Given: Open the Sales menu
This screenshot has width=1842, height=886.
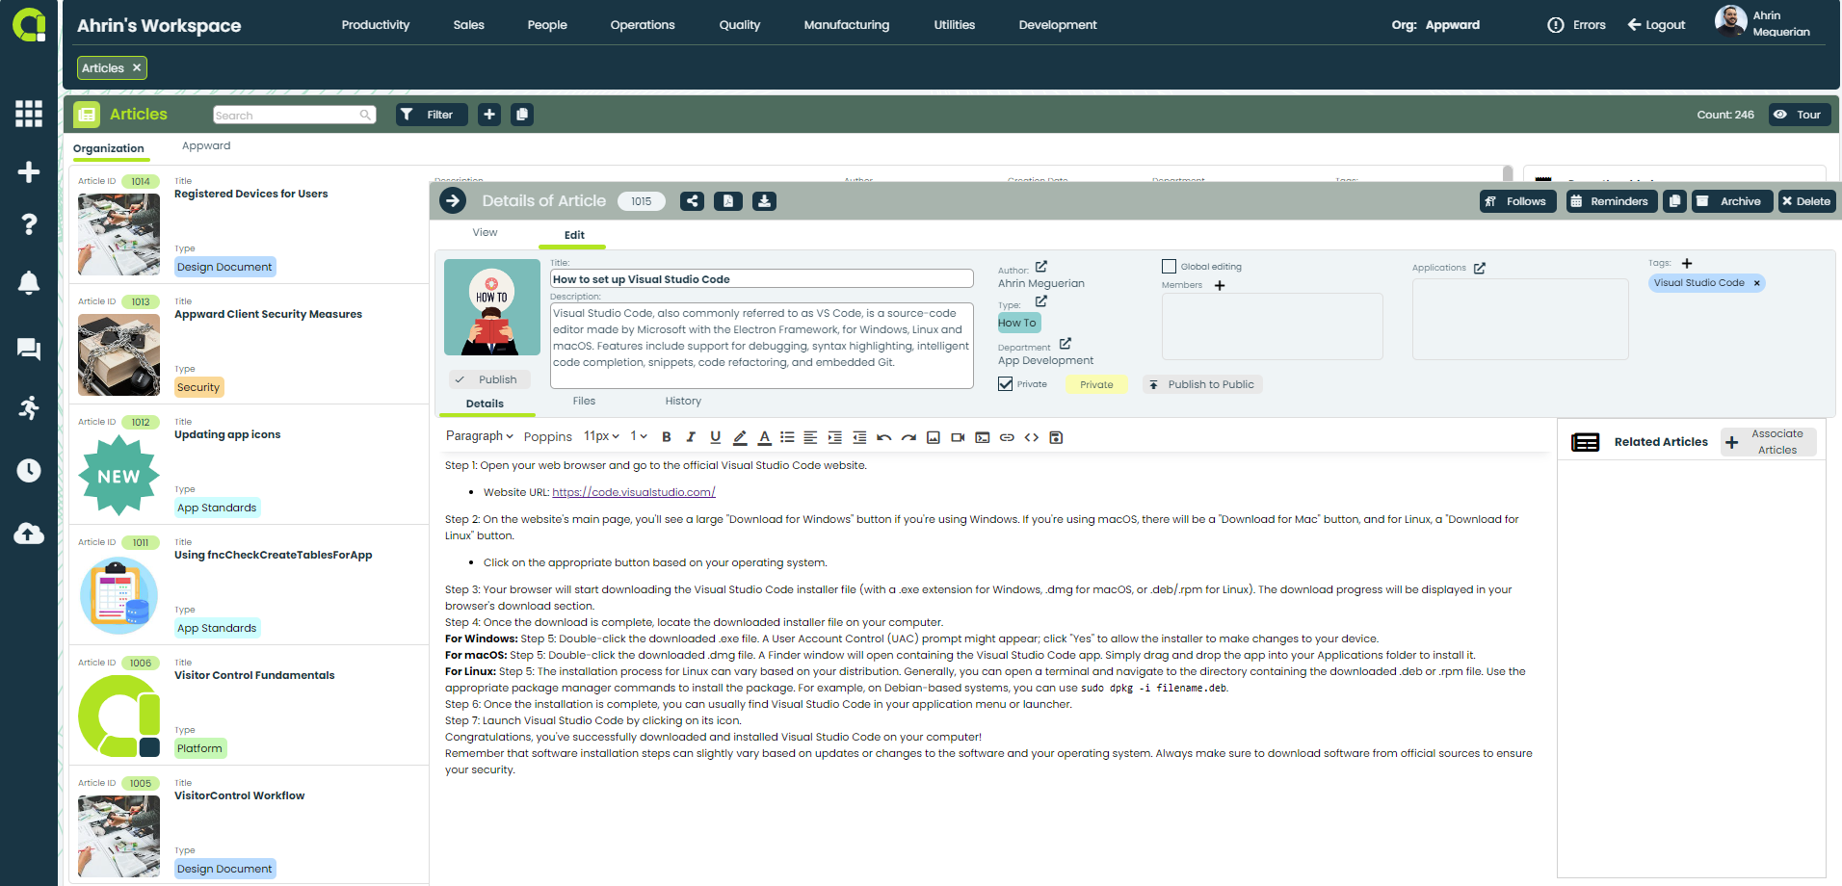Looking at the screenshot, I should [469, 25].
